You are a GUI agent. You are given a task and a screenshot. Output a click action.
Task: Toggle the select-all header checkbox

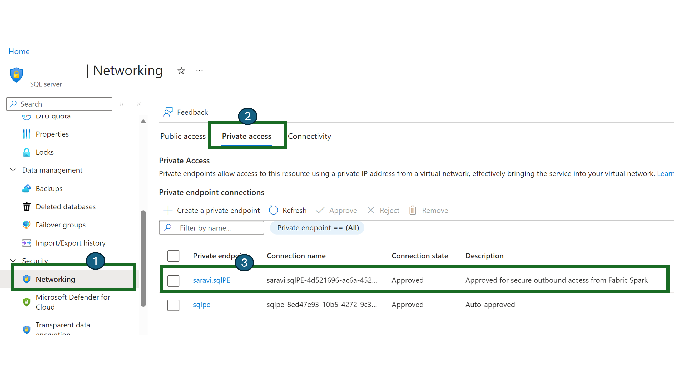[174, 256]
